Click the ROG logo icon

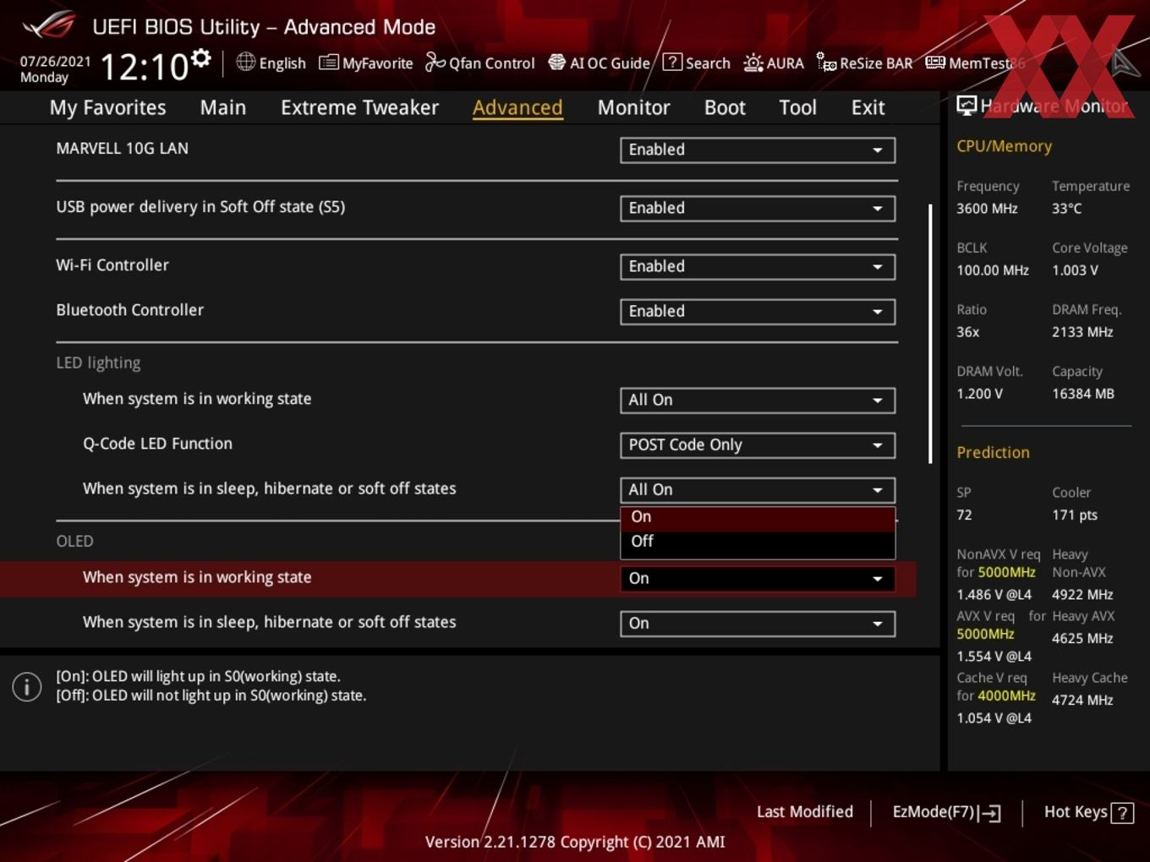(x=49, y=25)
